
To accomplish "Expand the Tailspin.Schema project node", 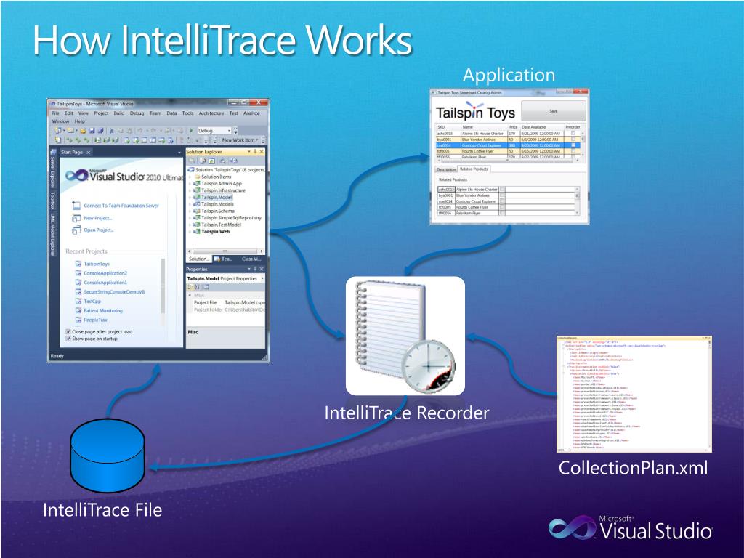I will point(190,211).
